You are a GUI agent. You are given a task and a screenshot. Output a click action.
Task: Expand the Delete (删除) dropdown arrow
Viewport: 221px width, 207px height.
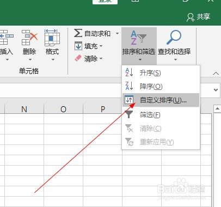[30, 59]
